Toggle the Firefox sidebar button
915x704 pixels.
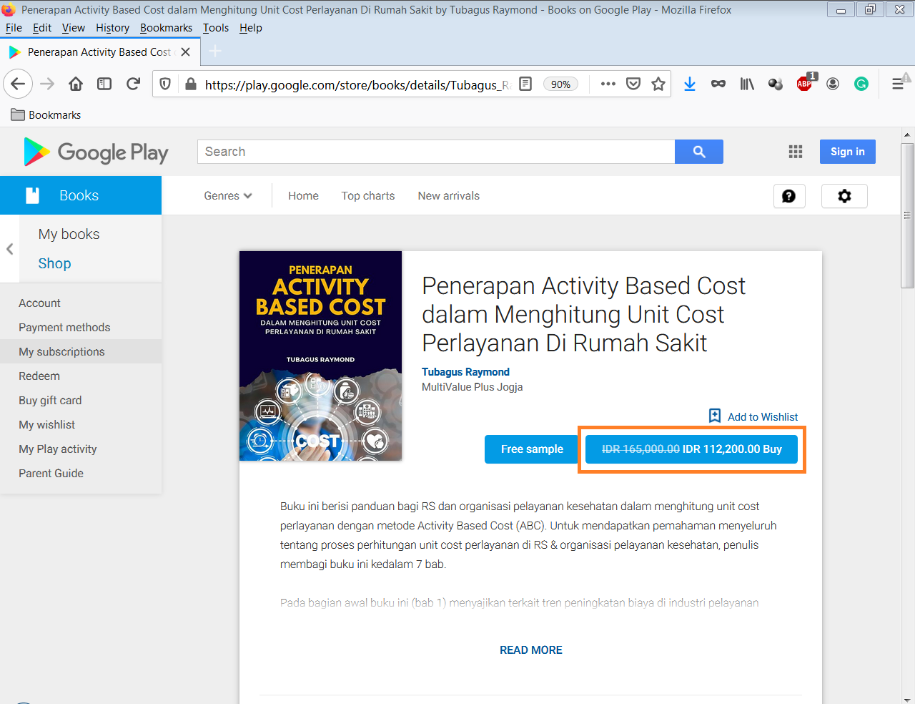[104, 84]
